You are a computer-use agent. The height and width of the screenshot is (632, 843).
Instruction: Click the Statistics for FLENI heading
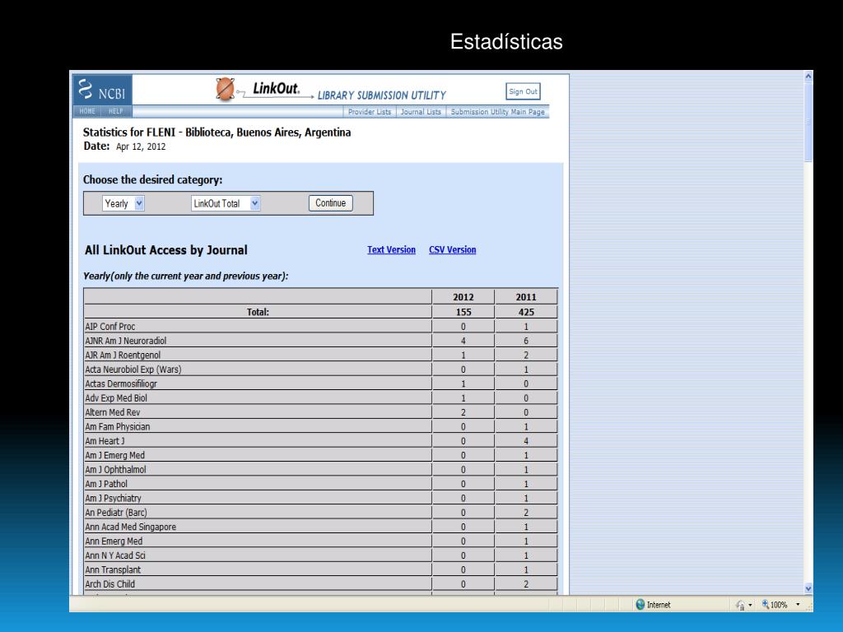[x=217, y=132]
